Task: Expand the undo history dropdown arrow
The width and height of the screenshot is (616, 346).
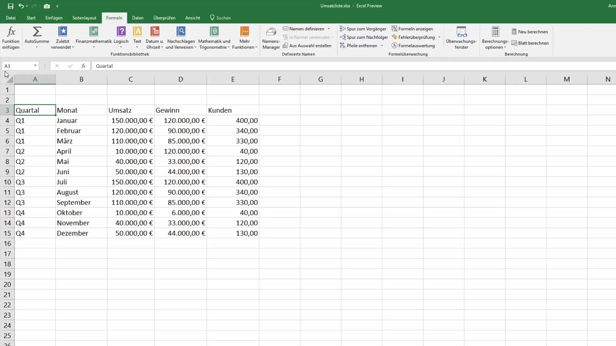Action: click(27, 6)
